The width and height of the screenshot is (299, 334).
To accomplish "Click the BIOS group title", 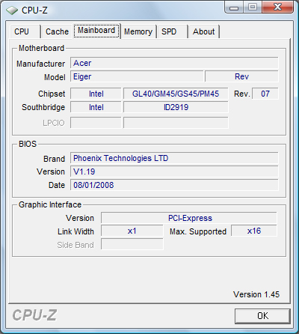I will point(28,144).
